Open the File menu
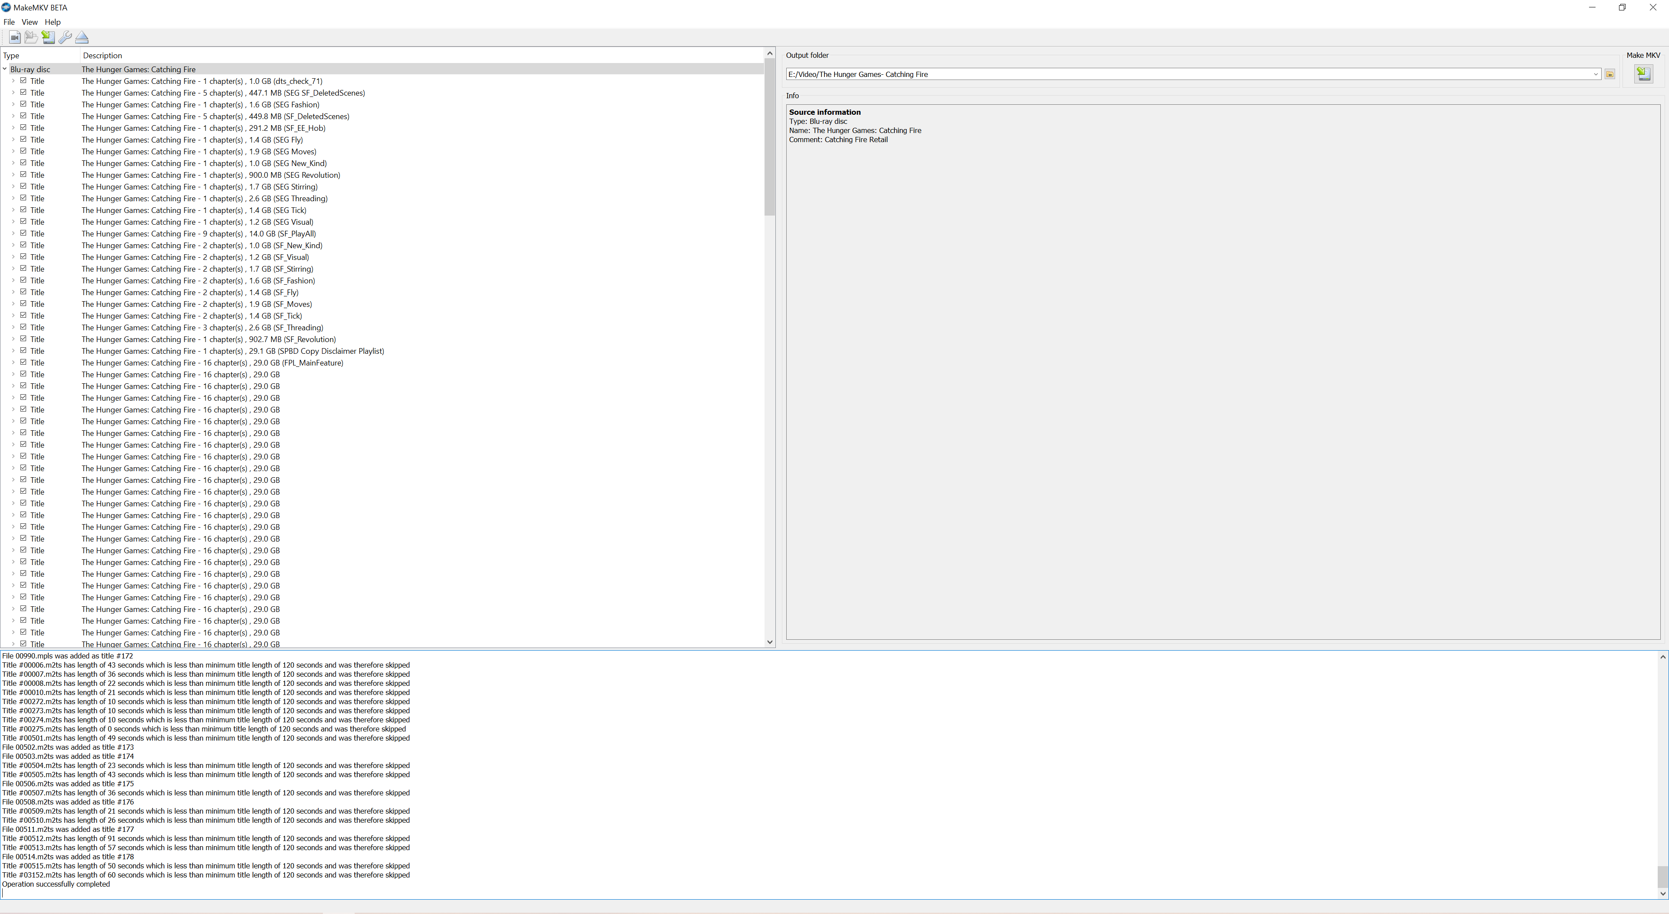Image resolution: width=1669 pixels, height=914 pixels. click(x=9, y=22)
